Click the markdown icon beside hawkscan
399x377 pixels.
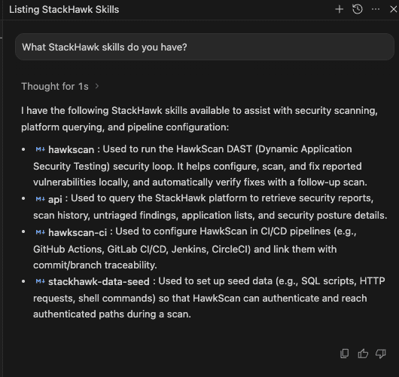pyautogui.click(x=40, y=149)
